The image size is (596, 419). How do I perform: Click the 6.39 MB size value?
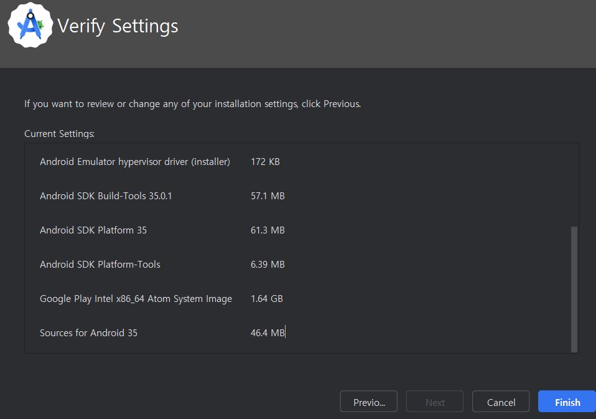click(x=268, y=264)
